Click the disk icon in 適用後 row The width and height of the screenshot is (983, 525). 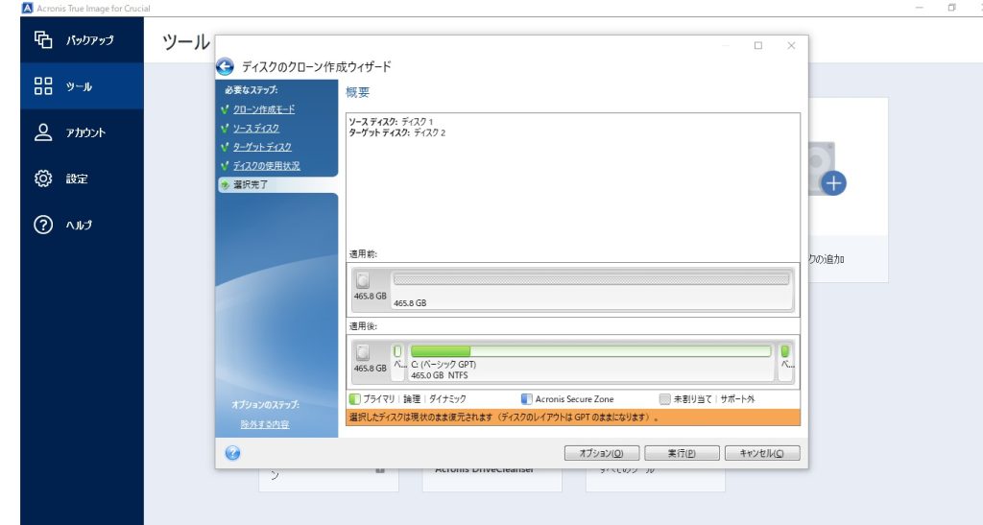tap(362, 352)
